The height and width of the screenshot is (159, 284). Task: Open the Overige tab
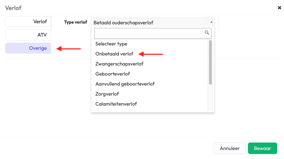28,48
